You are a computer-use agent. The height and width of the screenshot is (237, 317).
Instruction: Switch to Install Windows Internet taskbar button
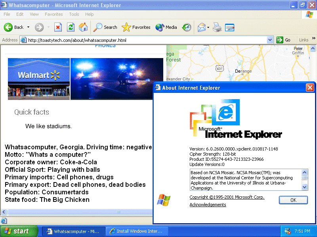pos(137,231)
